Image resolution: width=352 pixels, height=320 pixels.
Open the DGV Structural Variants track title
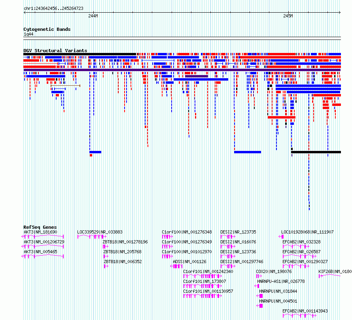(55, 51)
